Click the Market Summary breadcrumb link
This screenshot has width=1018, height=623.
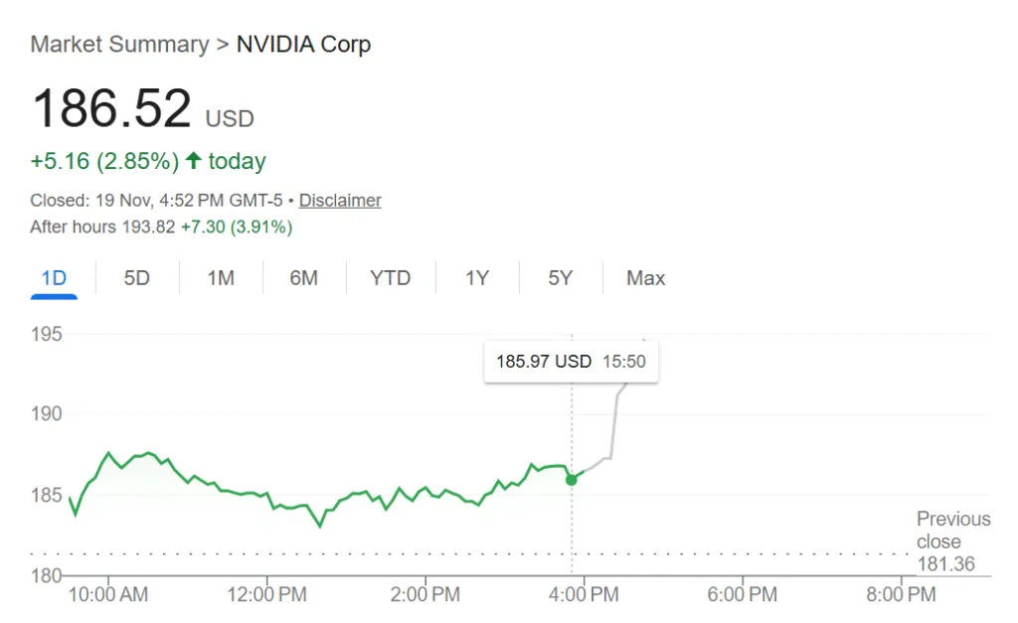[x=119, y=44]
